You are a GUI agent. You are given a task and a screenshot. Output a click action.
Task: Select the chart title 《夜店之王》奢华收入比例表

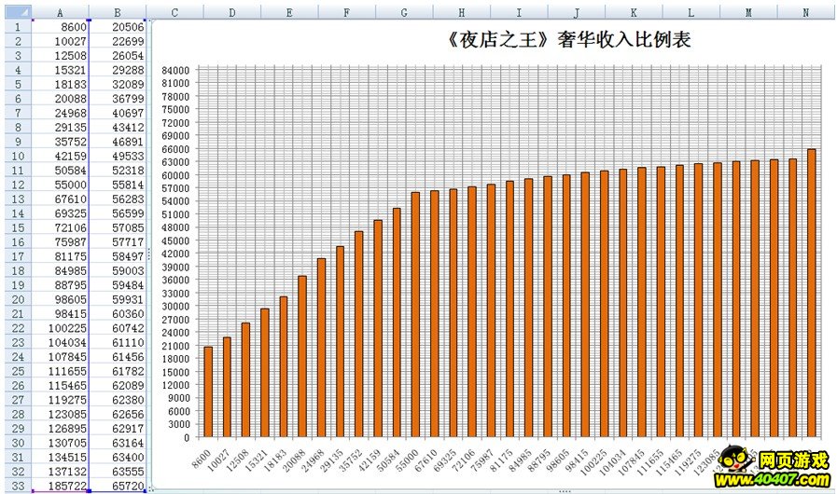tap(568, 39)
